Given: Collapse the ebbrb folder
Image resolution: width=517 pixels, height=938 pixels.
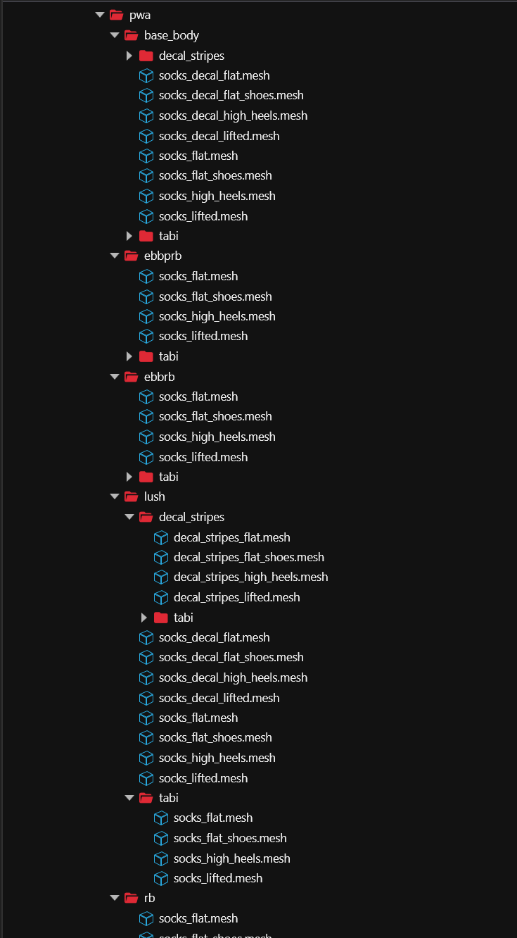Looking at the screenshot, I should [115, 377].
